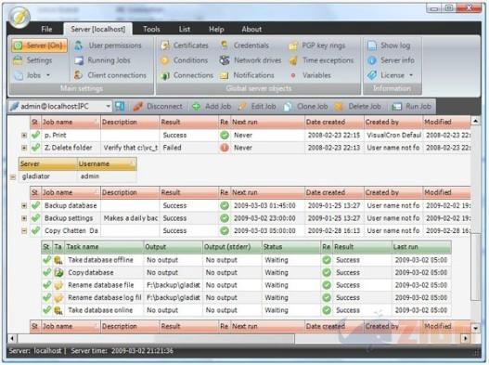Collapse the Copy Chatten Da job
The image size is (489, 365).
[x=24, y=231]
